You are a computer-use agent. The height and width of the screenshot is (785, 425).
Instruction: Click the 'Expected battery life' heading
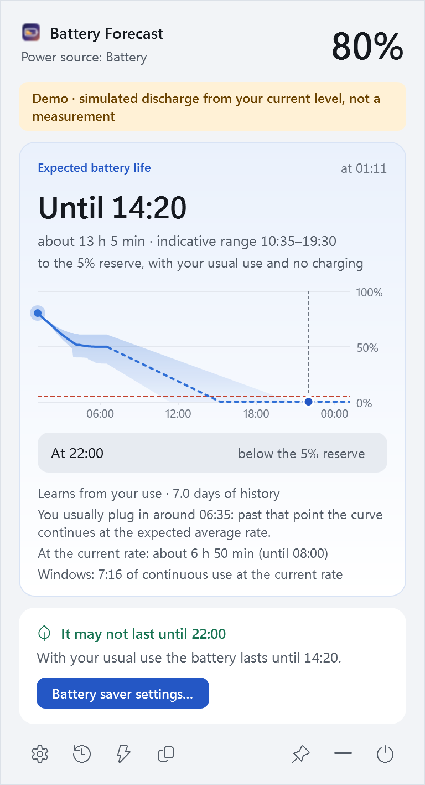[94, 168]
